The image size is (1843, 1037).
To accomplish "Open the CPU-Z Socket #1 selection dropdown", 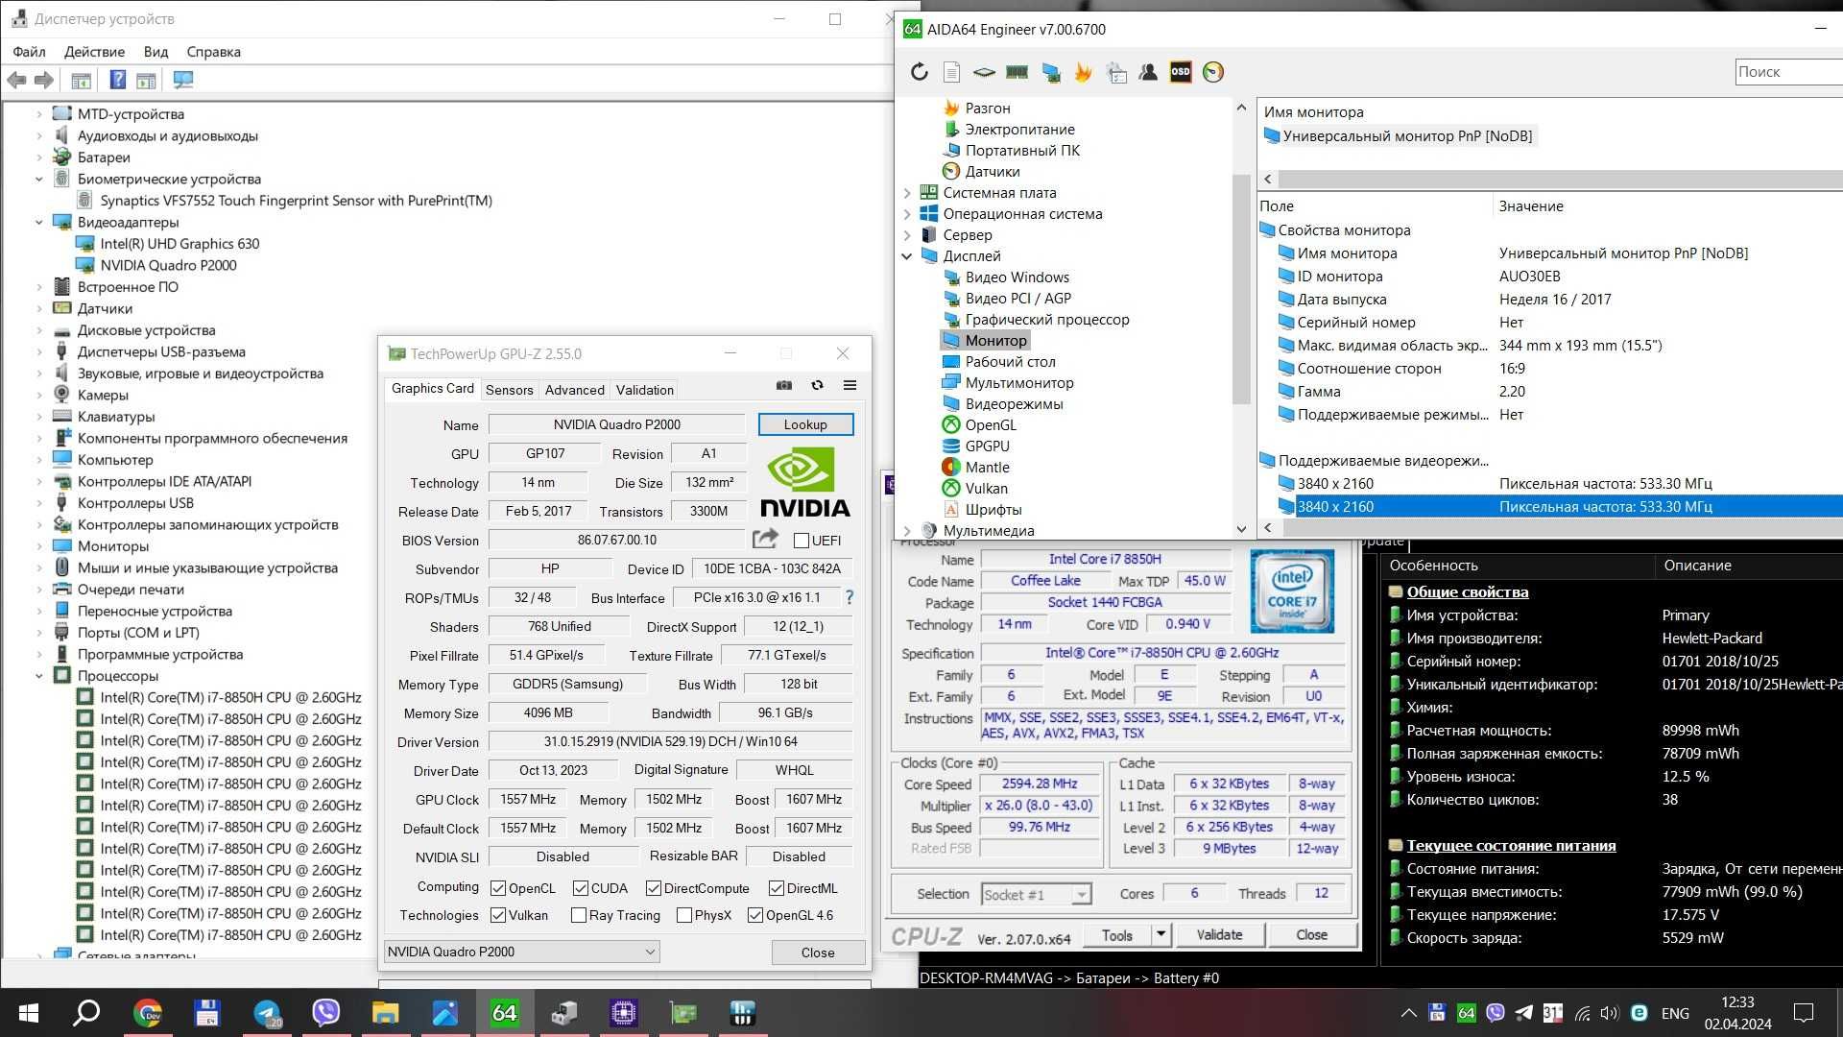I will [1037, 894].
